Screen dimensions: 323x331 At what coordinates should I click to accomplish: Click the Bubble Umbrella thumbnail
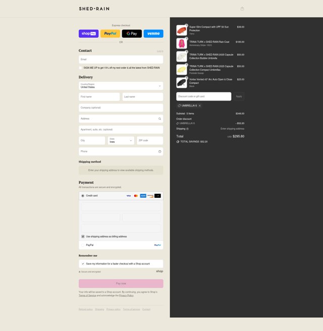click(182, 57)
